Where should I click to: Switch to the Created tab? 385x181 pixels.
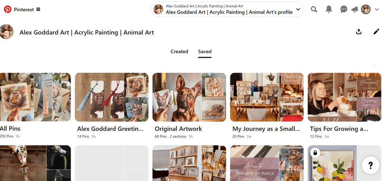coord(179,52)
